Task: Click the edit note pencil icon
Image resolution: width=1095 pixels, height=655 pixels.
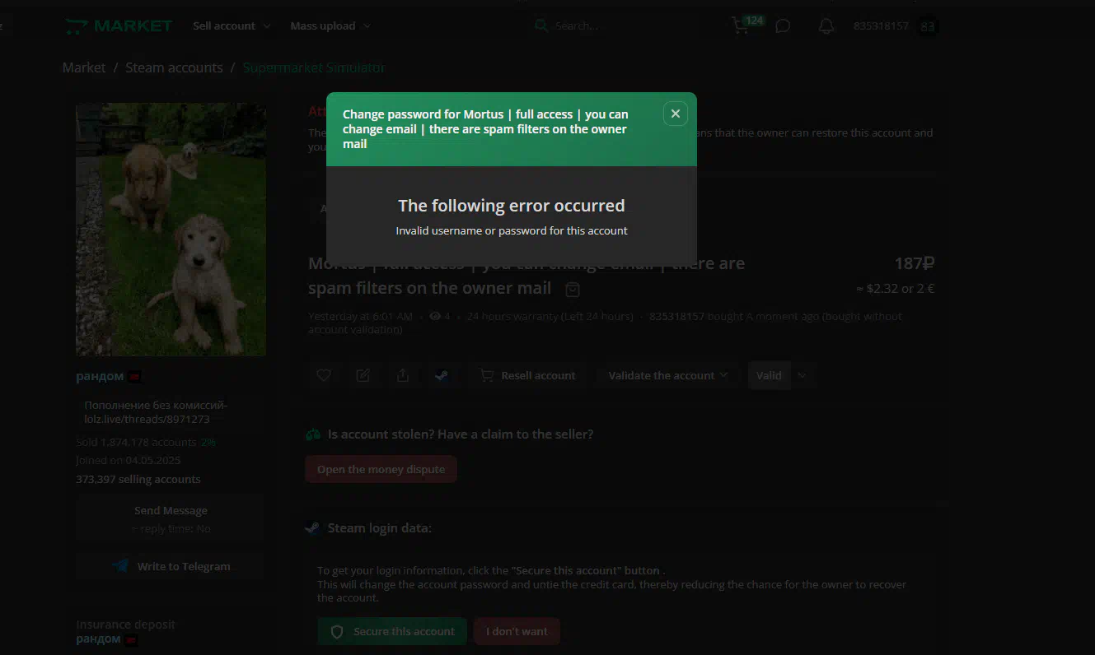Action: tap(363, 375)
